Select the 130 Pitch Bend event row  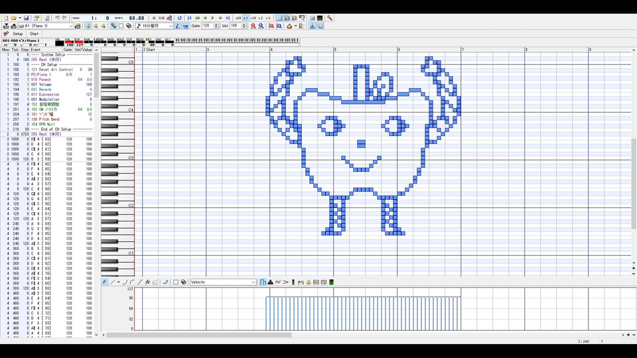tap(47, 119)
